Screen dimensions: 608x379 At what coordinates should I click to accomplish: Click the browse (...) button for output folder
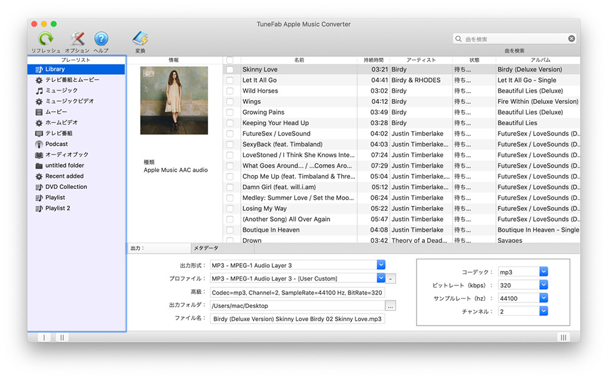(x=390, y=306)
